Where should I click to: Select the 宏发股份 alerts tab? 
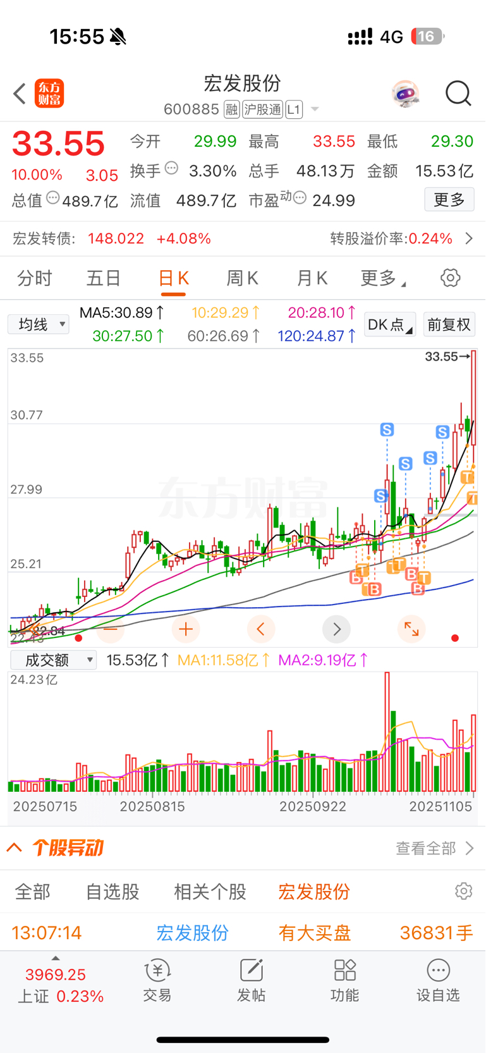click(314, 892)
